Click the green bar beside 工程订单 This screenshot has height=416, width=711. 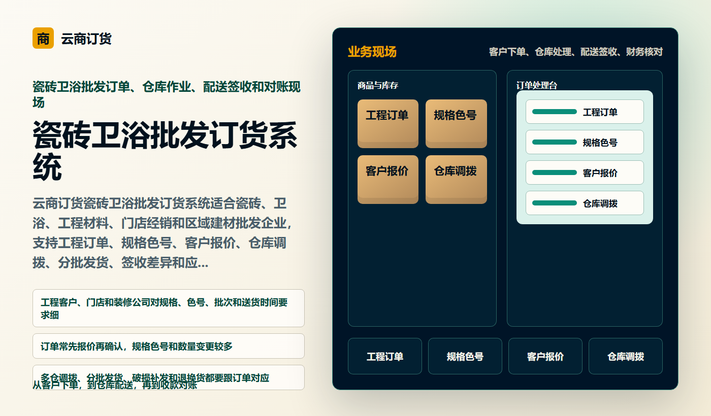555,112
